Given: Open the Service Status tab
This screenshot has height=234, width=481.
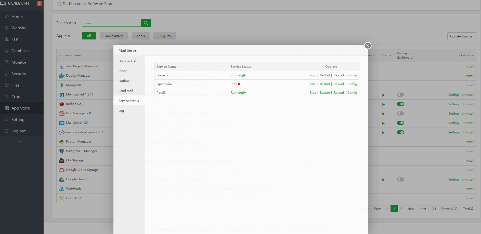Looking at the screenshot, I should 128,101.
